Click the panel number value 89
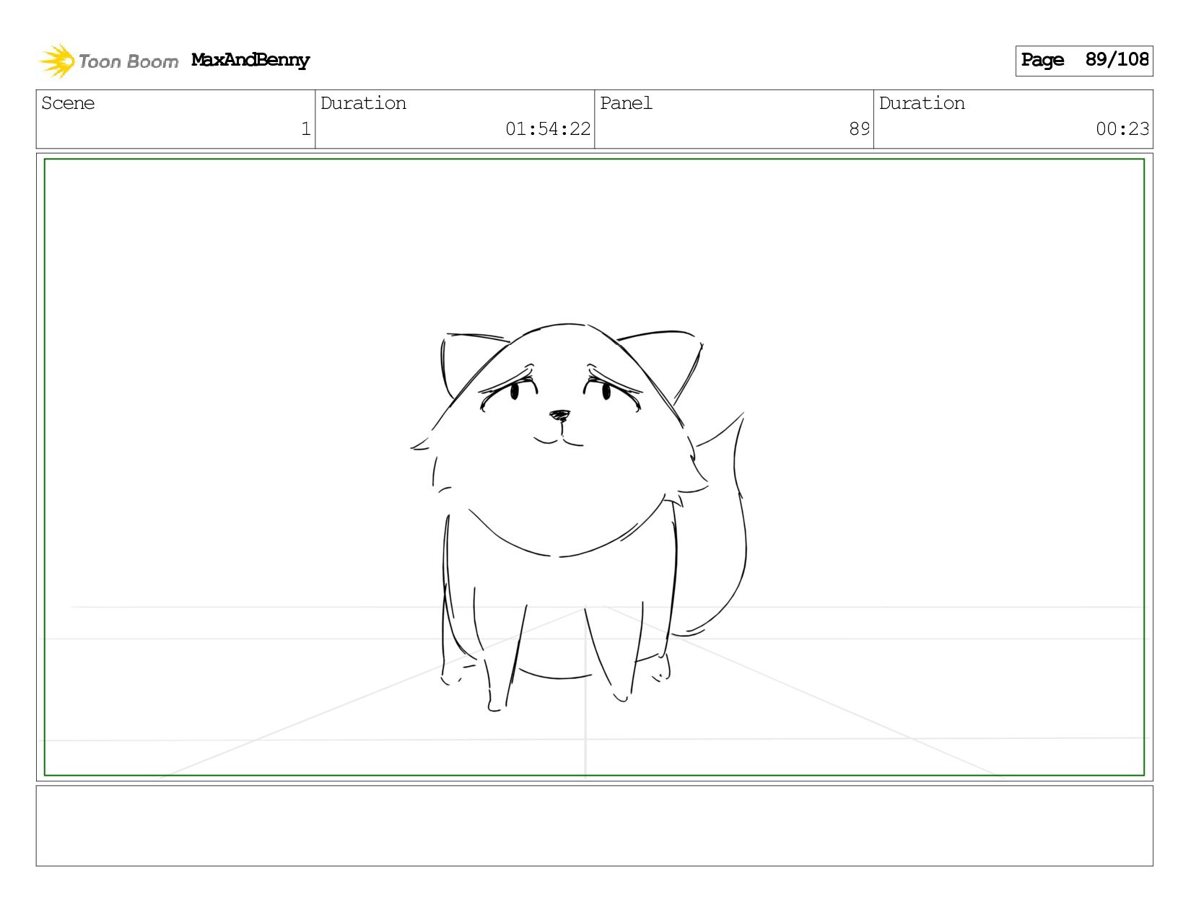The width and height of the screenshot is (1191, 920). click(859, 129)
